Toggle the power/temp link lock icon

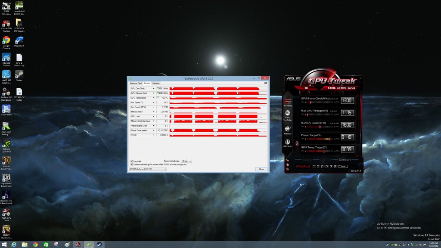tap(297, 144)
